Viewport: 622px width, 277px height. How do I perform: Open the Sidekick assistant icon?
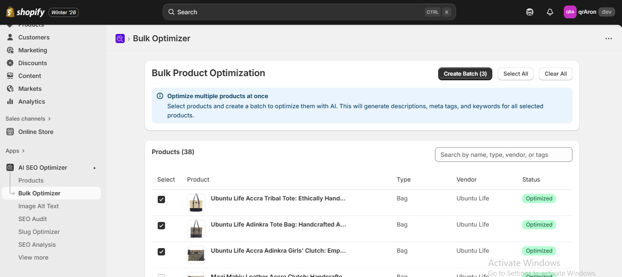(530, 12)
